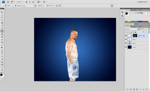Select the Dodge tool
The width and height of the screenshot is (150, 91).
click(x=2, y=48)
